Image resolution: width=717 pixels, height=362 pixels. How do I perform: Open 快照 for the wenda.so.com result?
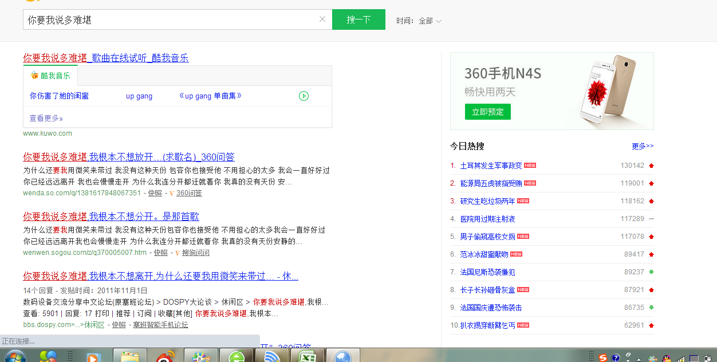[155, 193]
